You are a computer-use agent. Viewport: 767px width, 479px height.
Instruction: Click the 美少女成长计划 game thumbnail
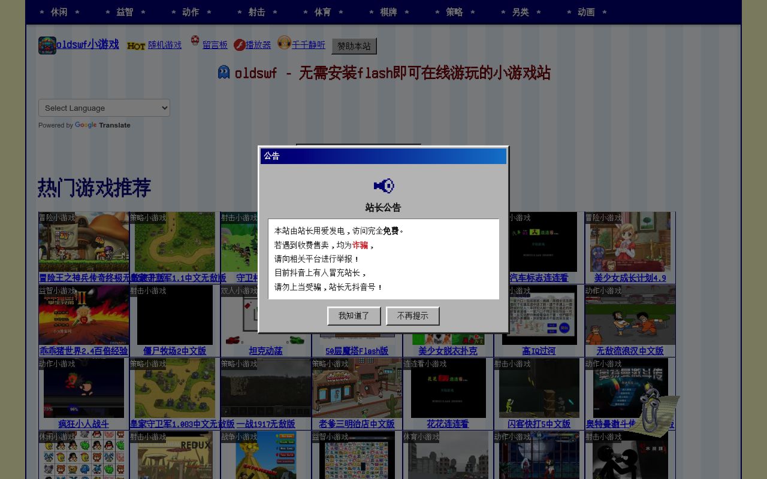(x=630, y=242)
